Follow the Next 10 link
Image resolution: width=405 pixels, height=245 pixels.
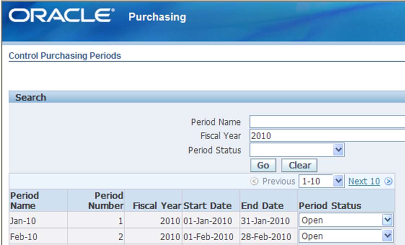(x=364, y=181)
